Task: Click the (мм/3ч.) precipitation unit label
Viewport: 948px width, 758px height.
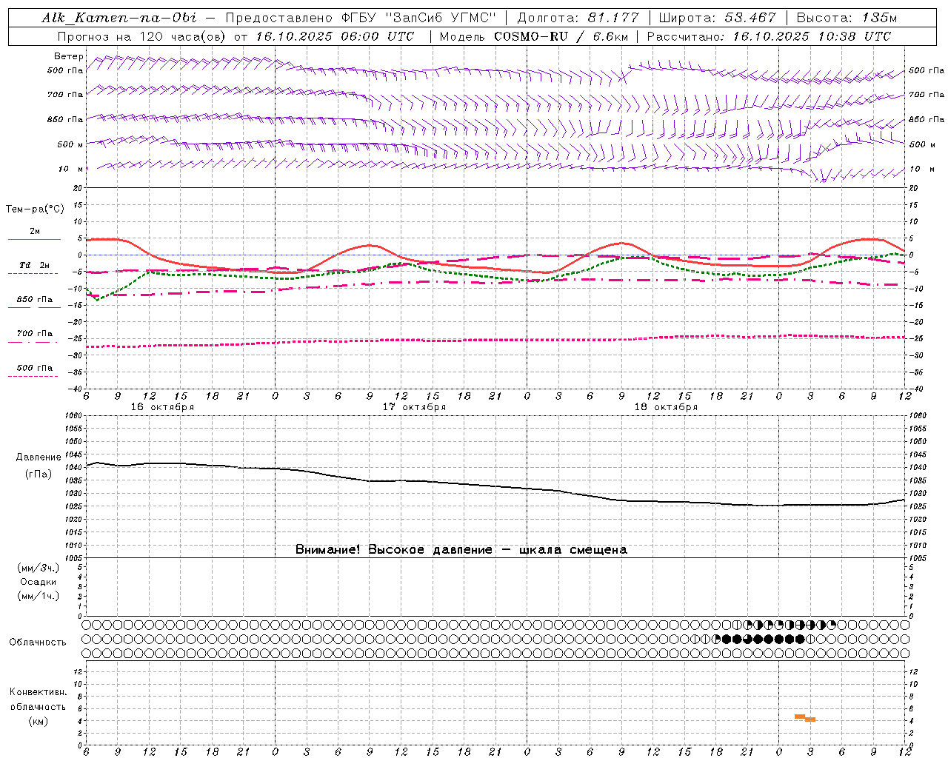Action: [38, 568]
